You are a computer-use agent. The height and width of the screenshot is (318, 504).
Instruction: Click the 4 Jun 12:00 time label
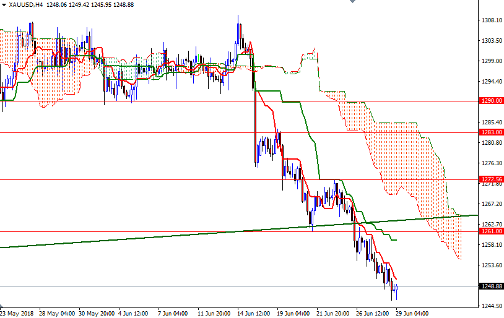pos(133,314)
